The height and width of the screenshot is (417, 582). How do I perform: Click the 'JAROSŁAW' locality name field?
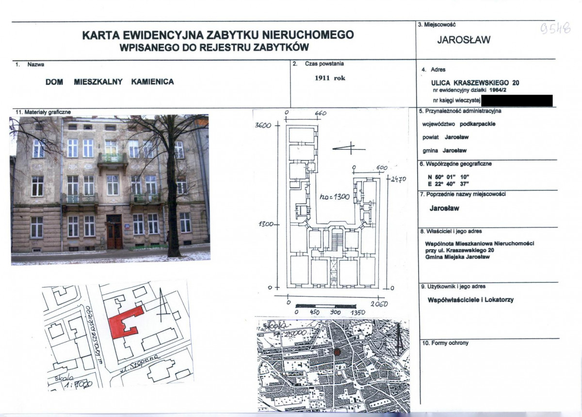[463, 40]
